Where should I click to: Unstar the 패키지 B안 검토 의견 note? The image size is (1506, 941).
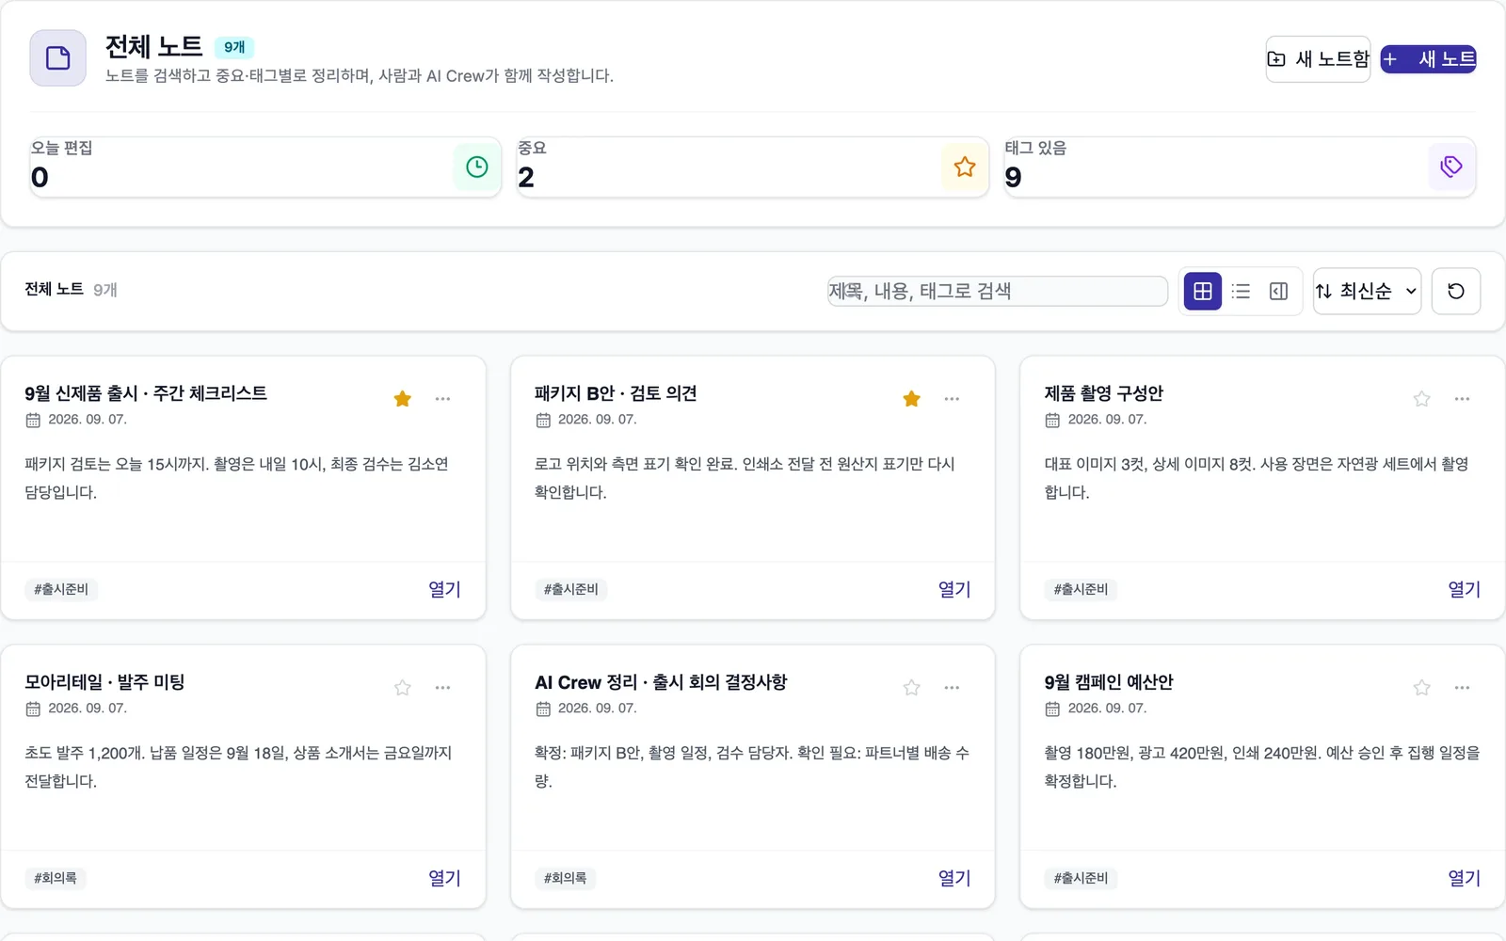click(x=912, y=399)
